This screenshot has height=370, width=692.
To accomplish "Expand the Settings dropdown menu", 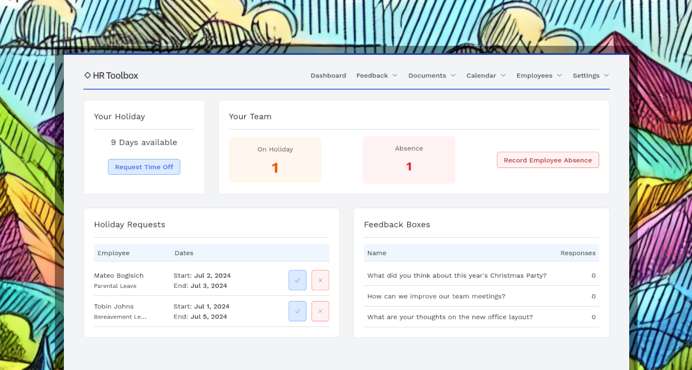I will click(x=591, y=75).
